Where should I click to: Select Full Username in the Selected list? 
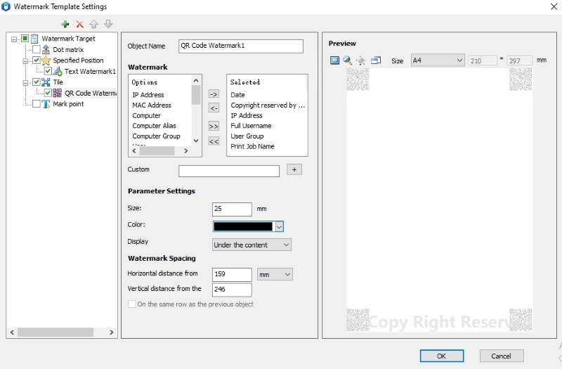[251, 126]
